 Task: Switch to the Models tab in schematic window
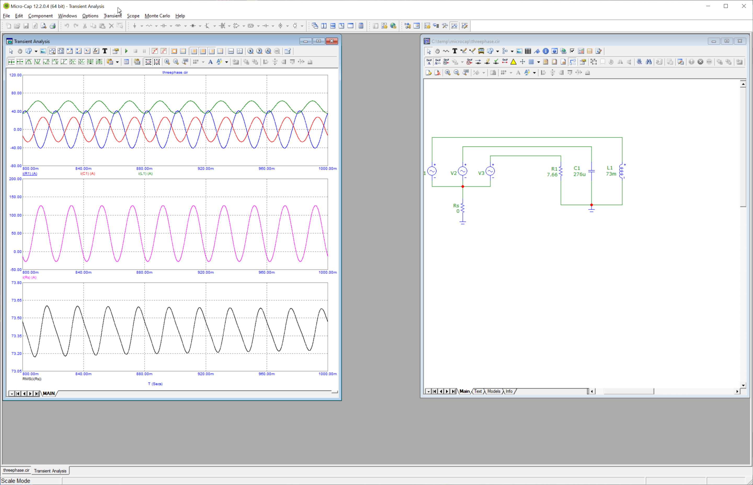493,391
